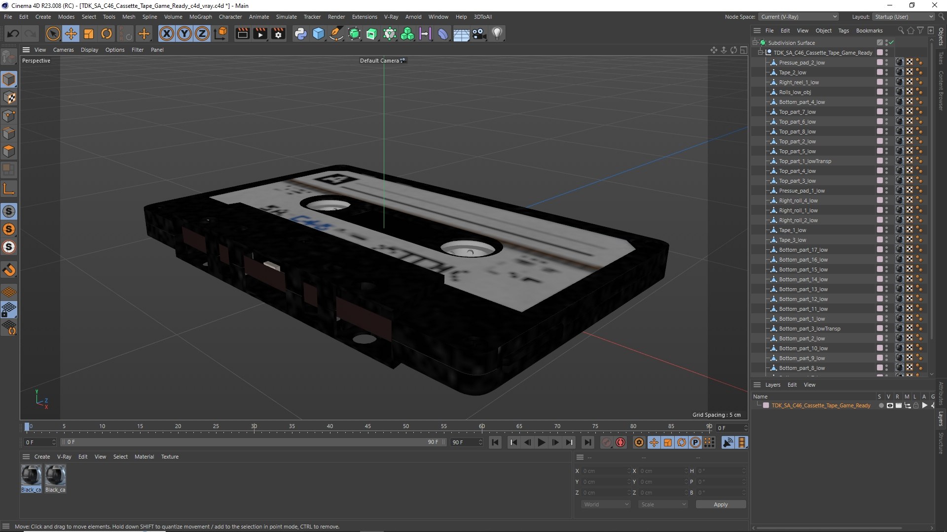Screen dimensions: 947x532
Task: Open Object manager Bookmarks menu
Action: (x=869, y=31)
